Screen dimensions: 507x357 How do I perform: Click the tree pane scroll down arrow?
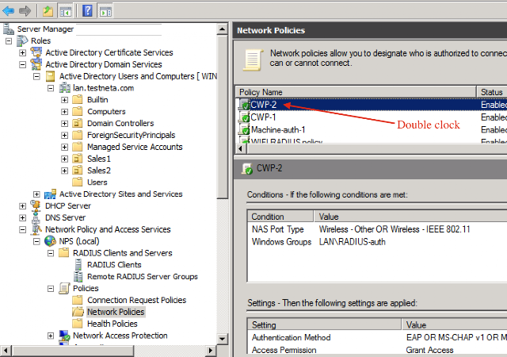tap(222, 339)
